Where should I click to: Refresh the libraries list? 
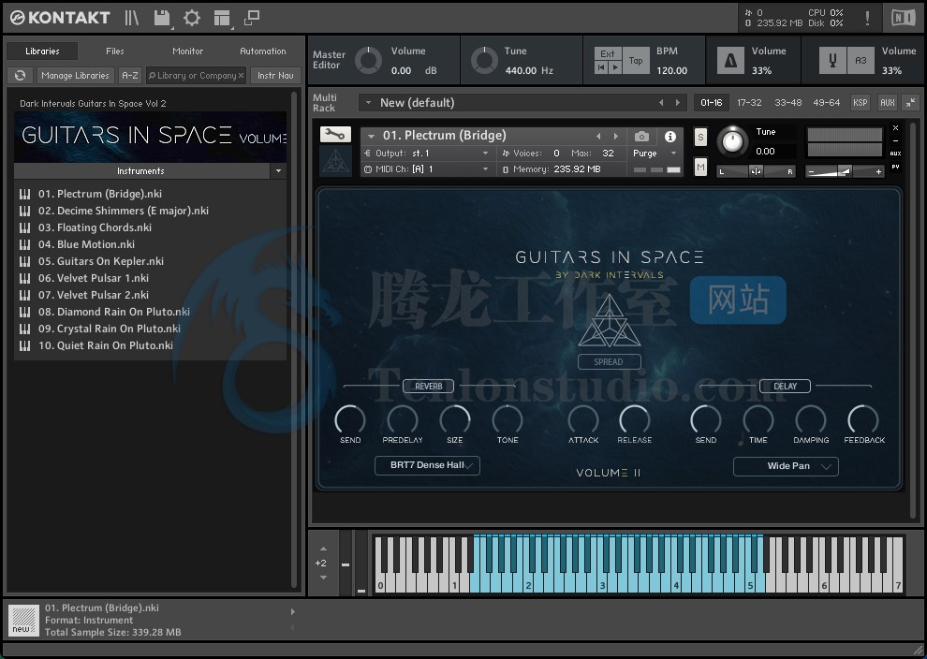point(20,76)
